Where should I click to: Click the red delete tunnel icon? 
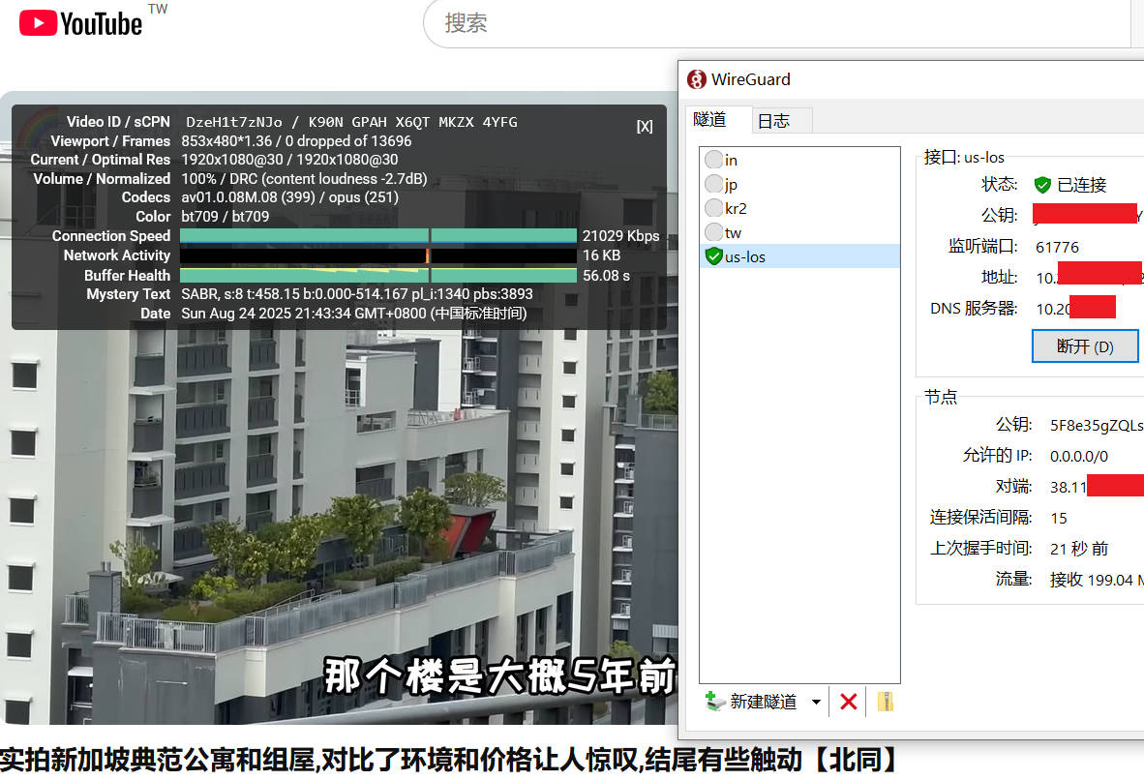click(849, 702)
